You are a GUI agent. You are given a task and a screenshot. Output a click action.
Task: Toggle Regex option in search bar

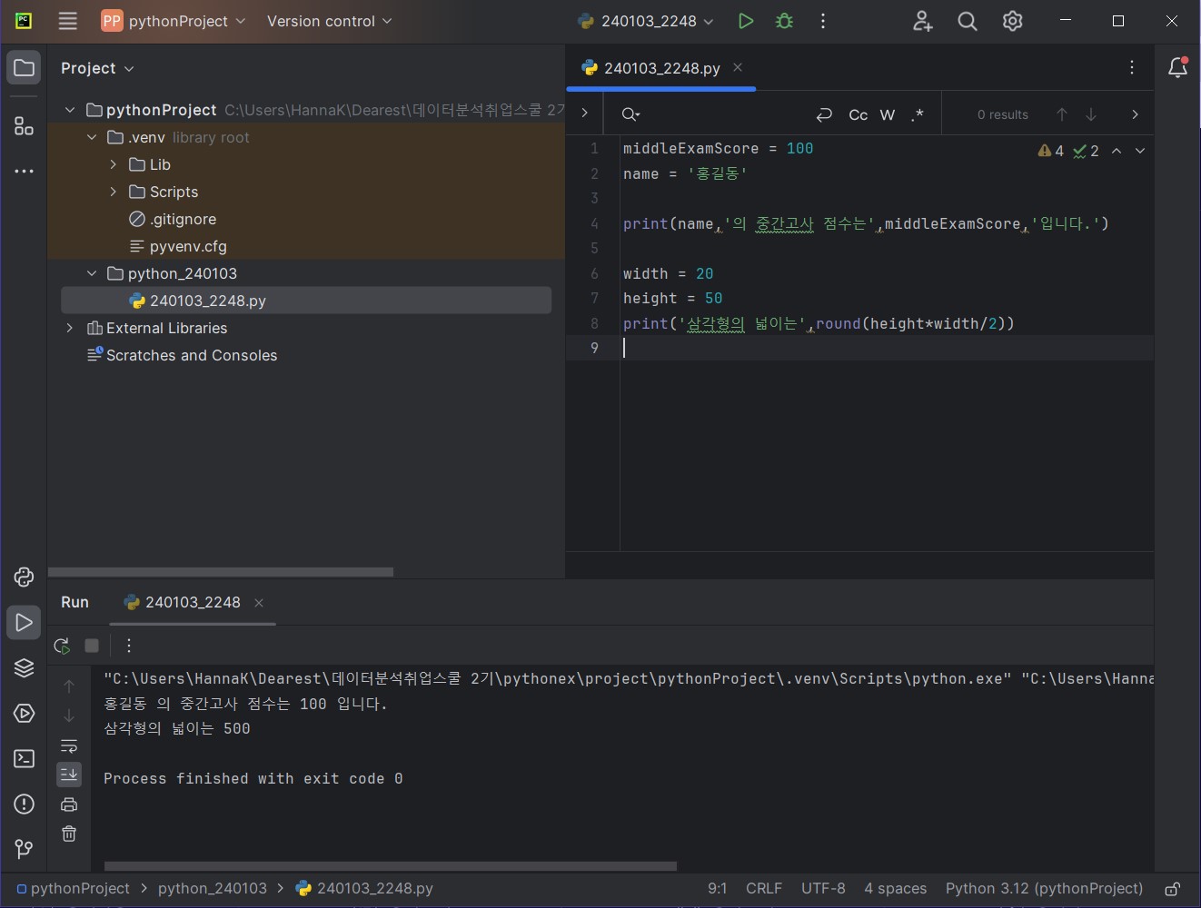tap(918, 114)
